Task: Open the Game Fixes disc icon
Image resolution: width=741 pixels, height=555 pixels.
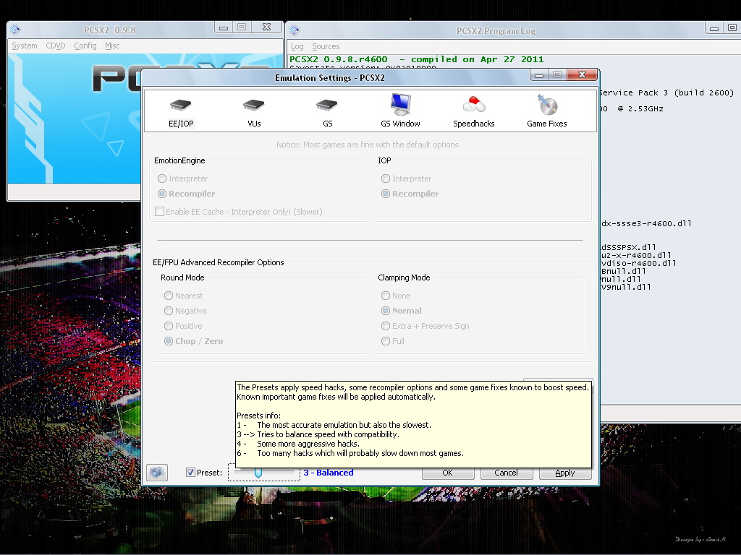Action: click(547, 104)
